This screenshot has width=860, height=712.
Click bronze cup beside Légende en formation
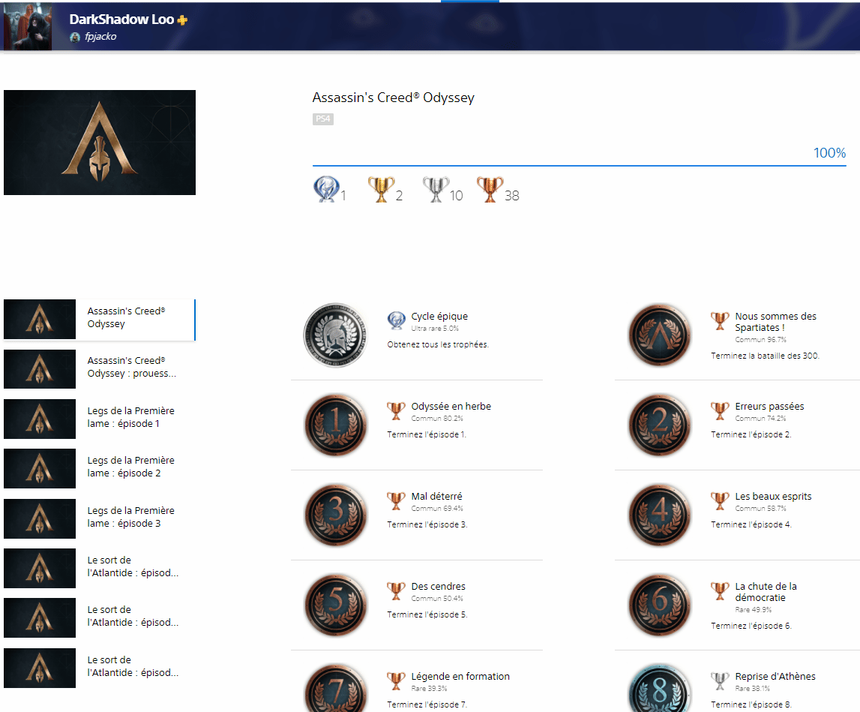396,680
